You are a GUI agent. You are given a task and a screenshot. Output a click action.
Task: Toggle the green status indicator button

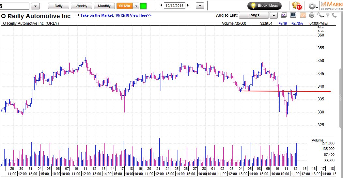(x=143, y=6)
